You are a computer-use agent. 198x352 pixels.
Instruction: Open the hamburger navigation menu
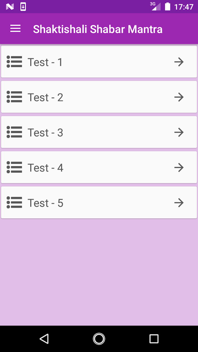15,29
